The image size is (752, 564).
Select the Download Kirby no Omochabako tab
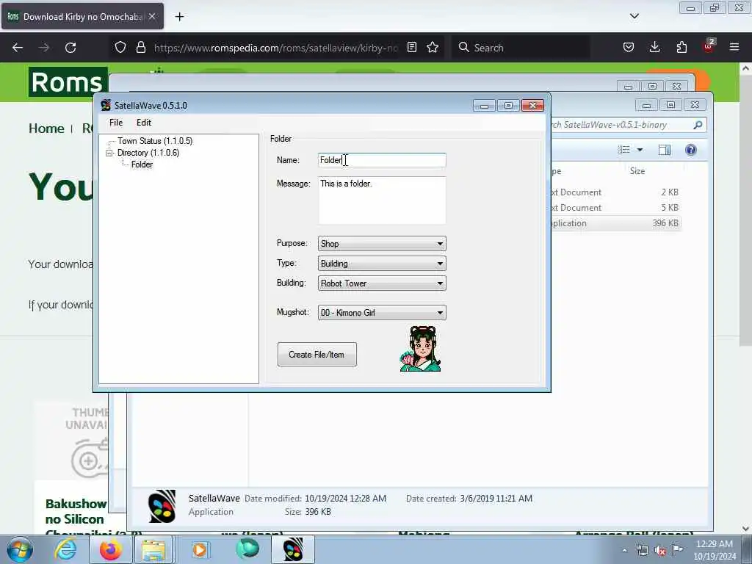click(x=82, y=17)
